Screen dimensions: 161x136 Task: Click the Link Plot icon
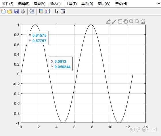(32, 11)
